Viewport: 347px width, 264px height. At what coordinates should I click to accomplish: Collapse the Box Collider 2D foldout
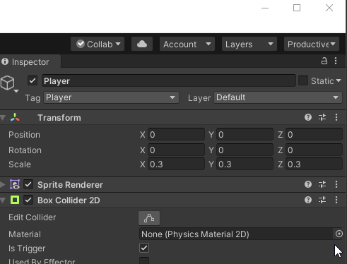pos(3,200)
